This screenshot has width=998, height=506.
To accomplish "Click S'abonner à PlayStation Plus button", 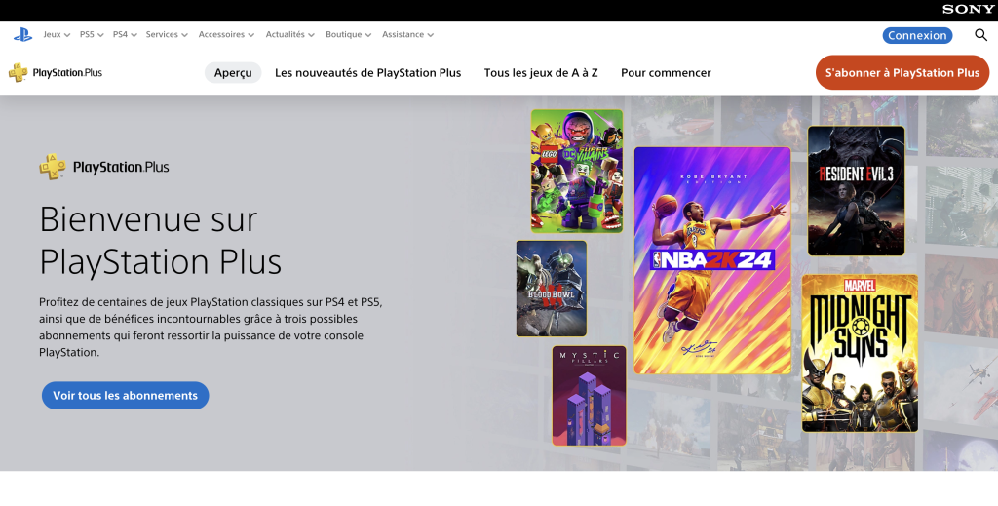I will click(x=902, y=72).
